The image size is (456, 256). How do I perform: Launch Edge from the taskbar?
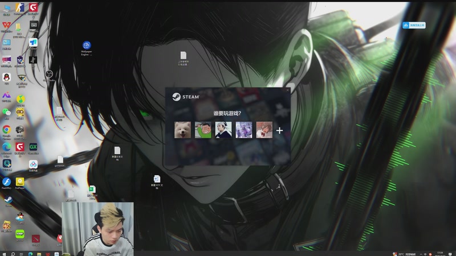pos(30,254)
